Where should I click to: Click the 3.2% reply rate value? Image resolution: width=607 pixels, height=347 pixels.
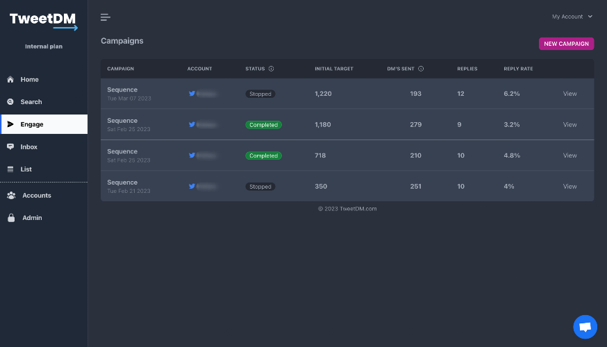click(x=512, y=124)
